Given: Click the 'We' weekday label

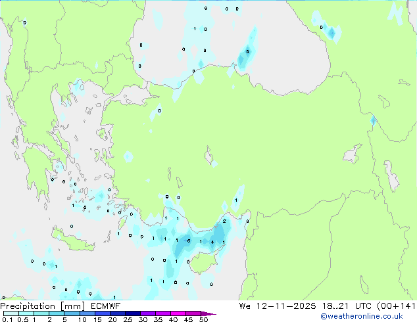Looking at the screenshot, I should pyautogui.click(x=245, y=306).
